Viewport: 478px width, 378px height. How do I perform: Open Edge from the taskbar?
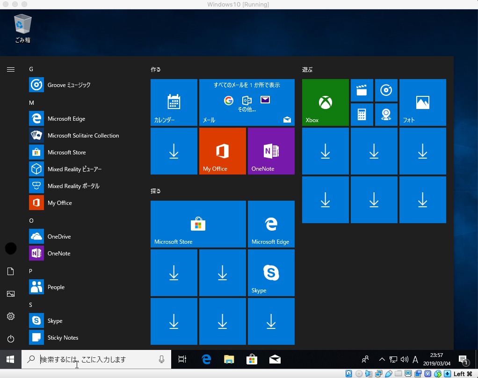[x=206, y=359]
